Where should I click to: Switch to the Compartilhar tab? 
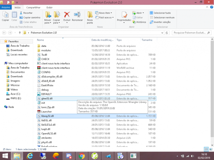tap(33, 8)
